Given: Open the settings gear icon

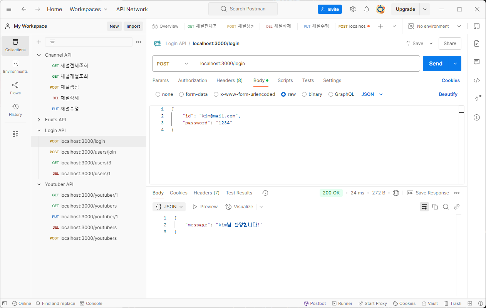Looking at the screenshot, I should tap(353, 9).
